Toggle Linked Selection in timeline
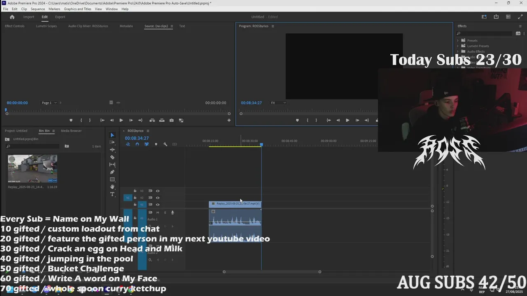This screenshot has height=296, width=527. (x=146, y=144)
